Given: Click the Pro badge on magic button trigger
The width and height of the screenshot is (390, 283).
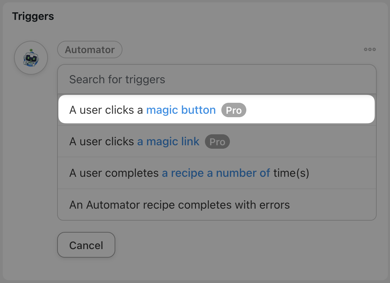Looking at the screenshot, I should coord(234,110).
